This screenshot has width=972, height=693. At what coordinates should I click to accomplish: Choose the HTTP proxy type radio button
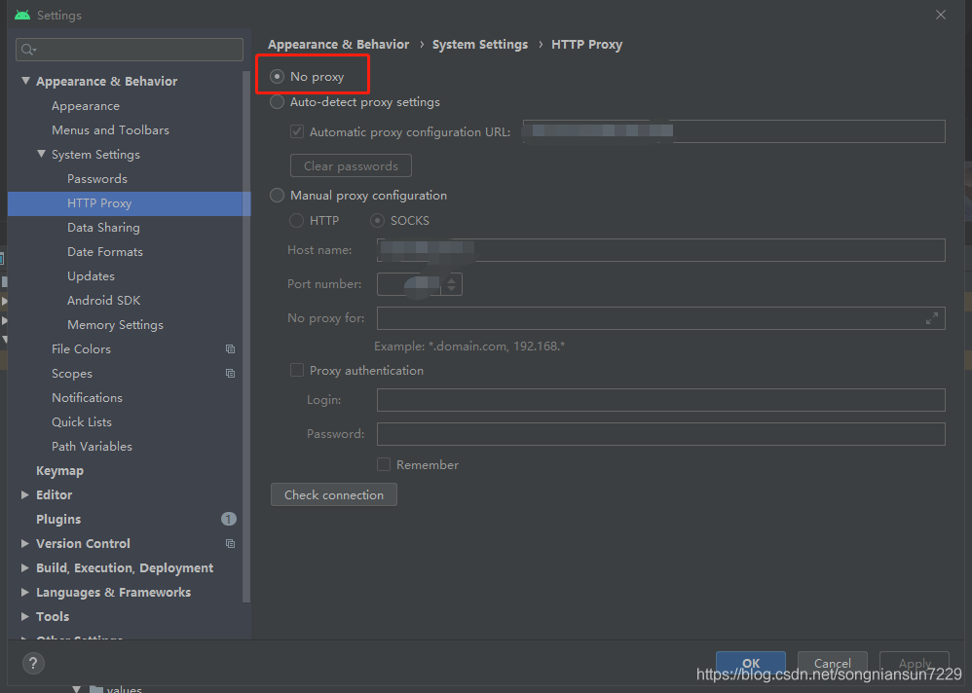click(x=296, y=221)
